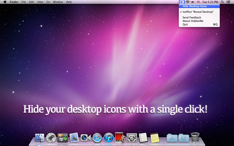
Task: Open the Trash in the Dock
Action: [195, 138]
